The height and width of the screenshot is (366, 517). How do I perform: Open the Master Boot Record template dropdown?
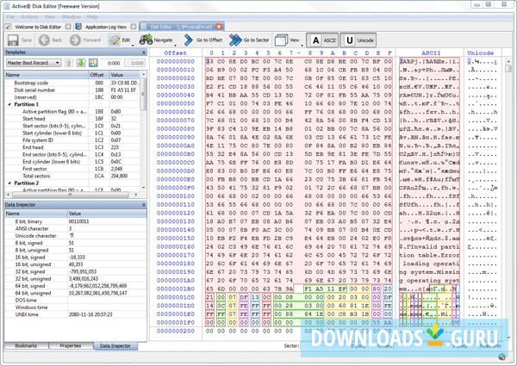tap(33, 63)
